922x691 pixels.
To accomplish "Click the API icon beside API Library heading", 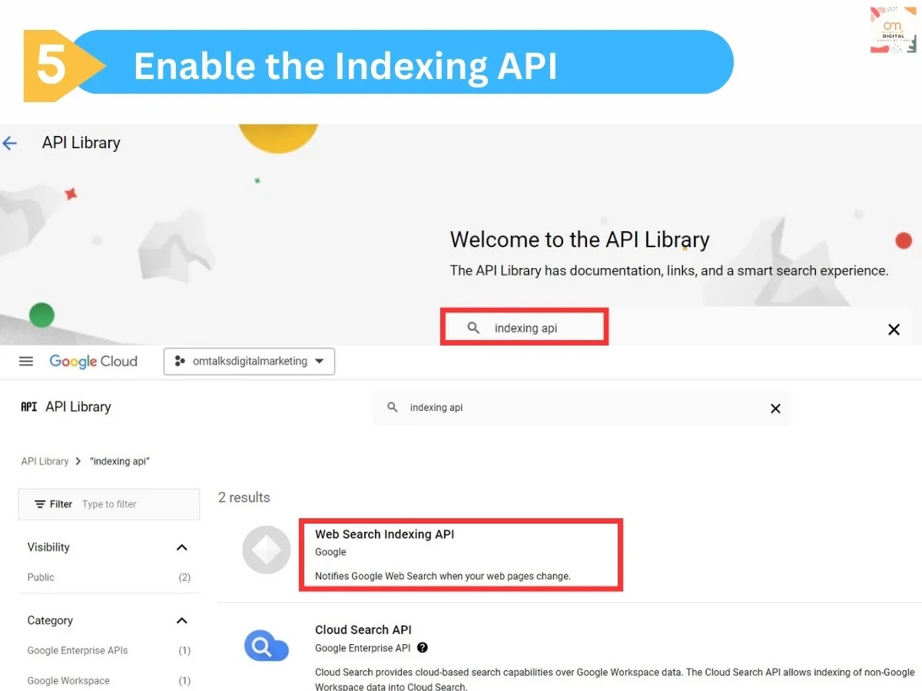I will pyautogui.click(x=29, y=407).
